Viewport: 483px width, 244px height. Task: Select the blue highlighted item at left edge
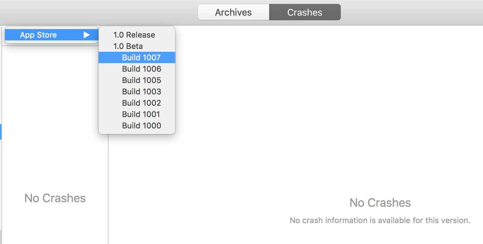(x=1, y=132)
